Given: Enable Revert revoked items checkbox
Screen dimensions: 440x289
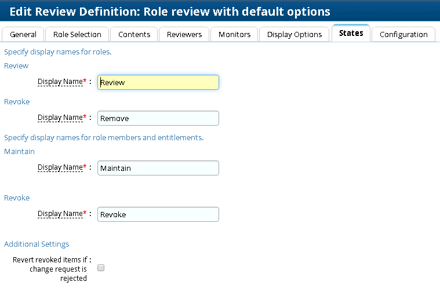Looking at the screenshot, I should click(101, 268).
